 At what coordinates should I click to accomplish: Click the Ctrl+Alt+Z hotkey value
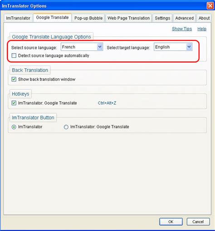(107, 103)
